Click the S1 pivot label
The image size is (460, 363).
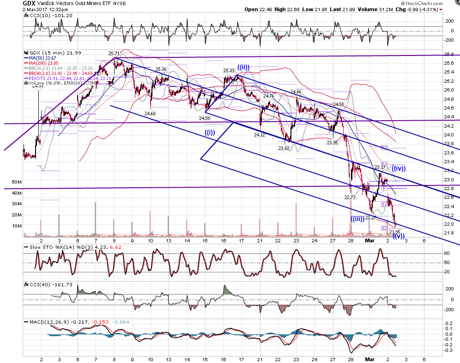click(x=384, y=204)
